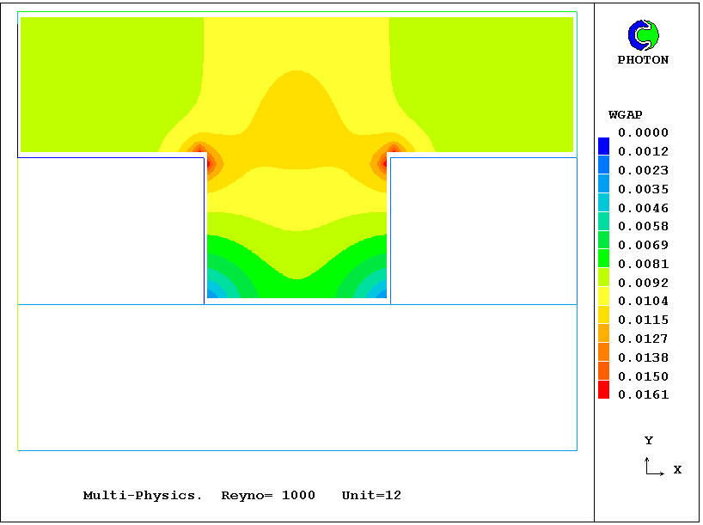
Task: Click the 0.0000 legend value
Action: 643,133
